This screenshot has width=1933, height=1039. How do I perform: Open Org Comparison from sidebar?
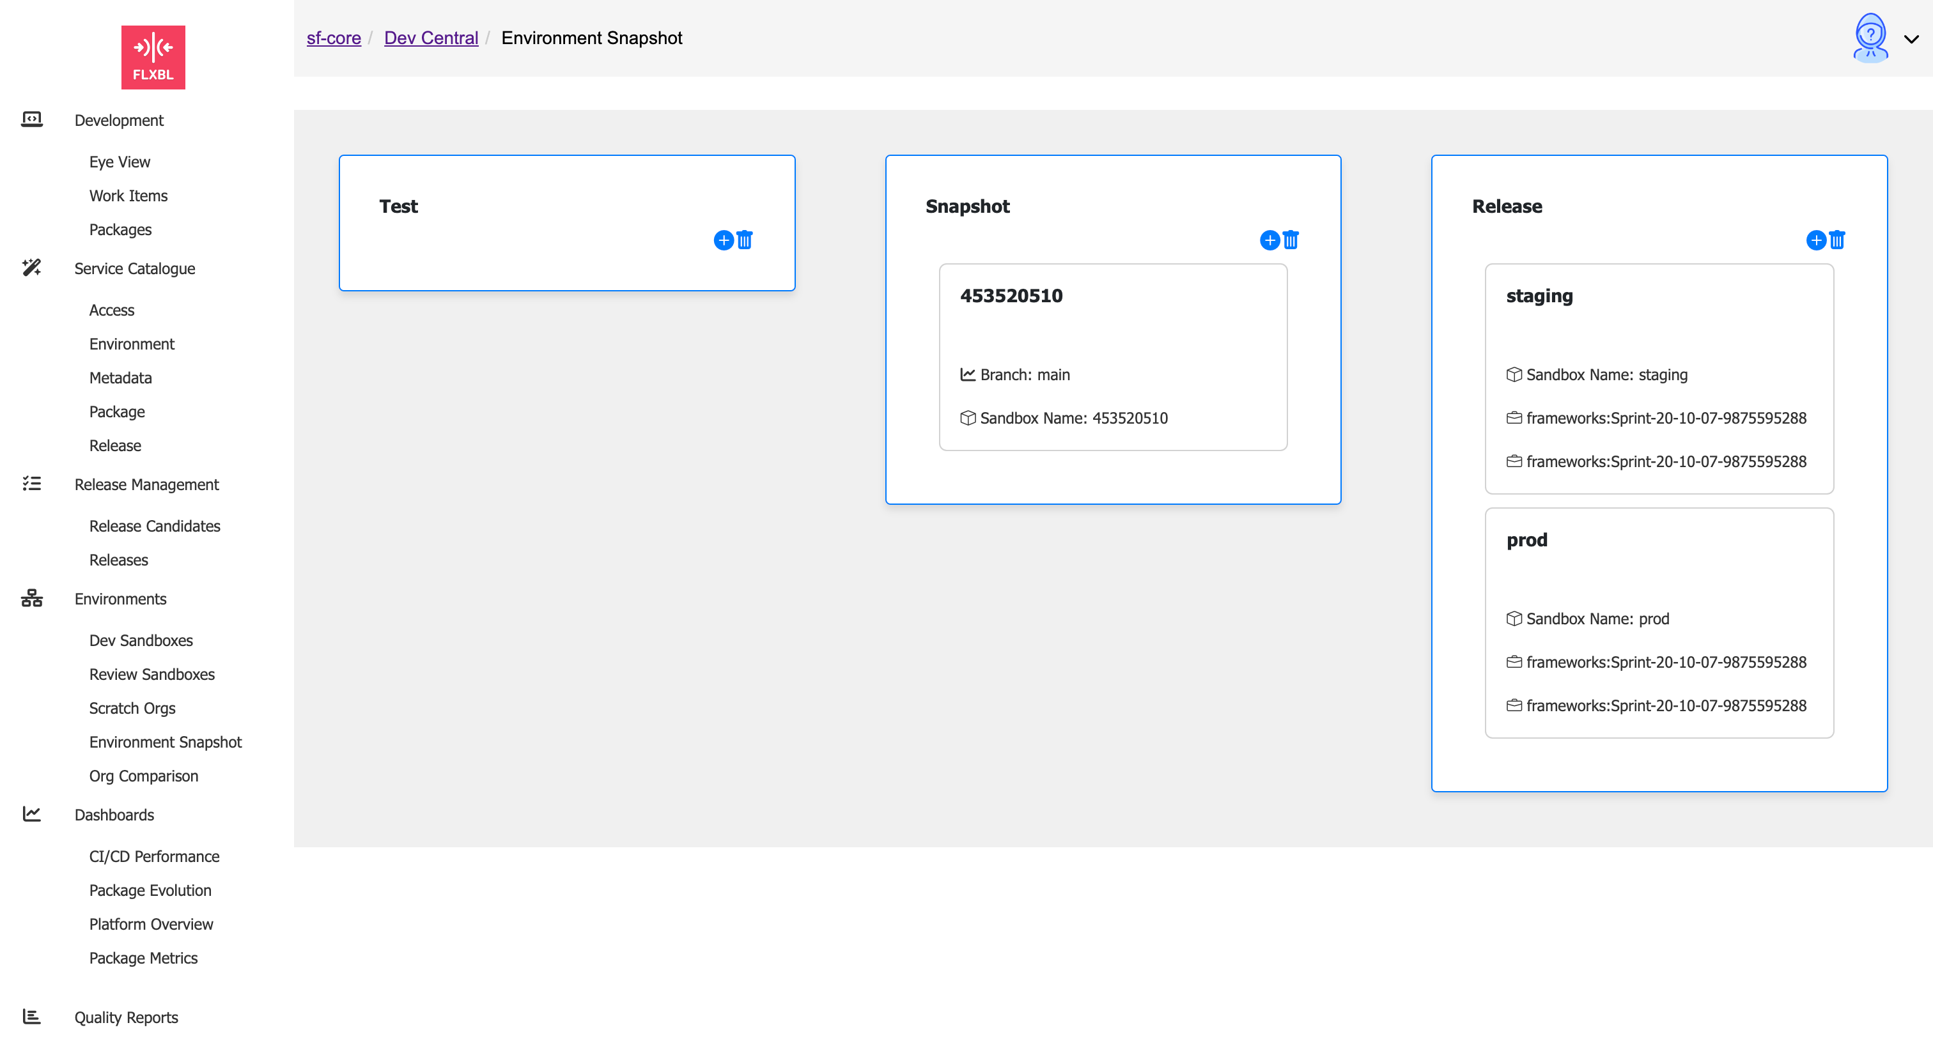click(x=143, y=775)
